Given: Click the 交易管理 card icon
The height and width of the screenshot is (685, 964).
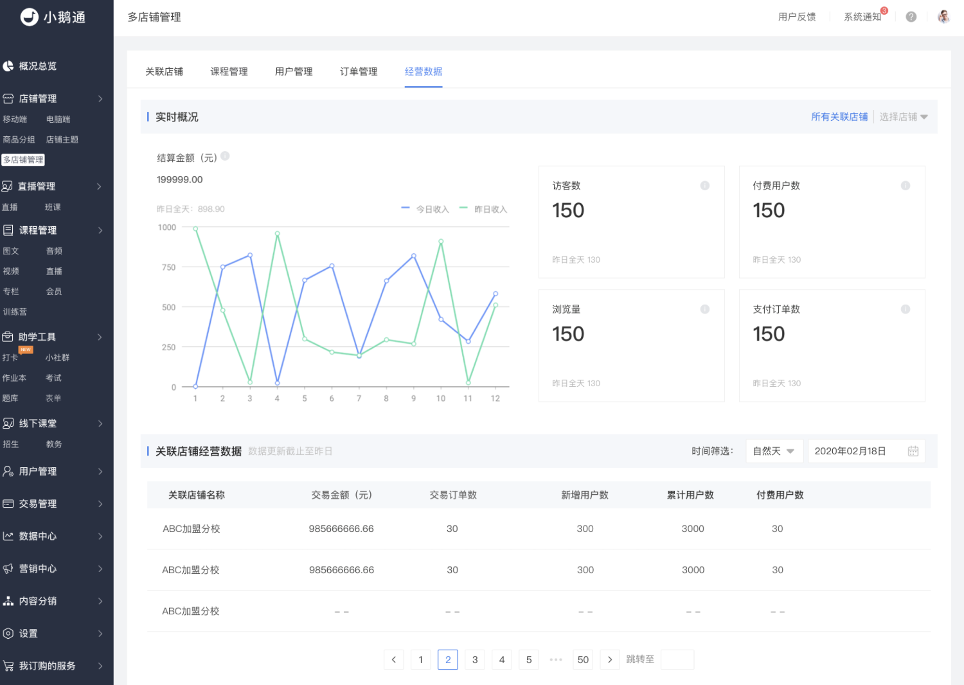Looking at the screenshot, I should click(8, 504).
